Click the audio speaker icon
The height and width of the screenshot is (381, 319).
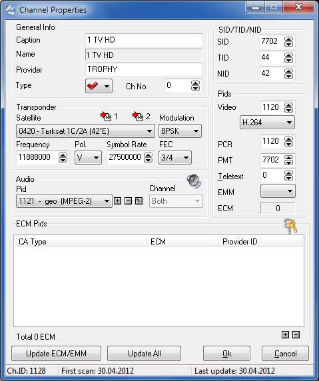coord(194,182)
